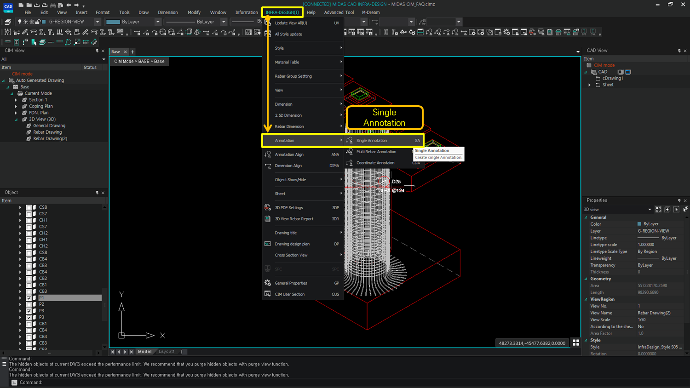Click the Multi Rebar Annotation icon
The image size is (690, 388).
(x=349, y=152)
